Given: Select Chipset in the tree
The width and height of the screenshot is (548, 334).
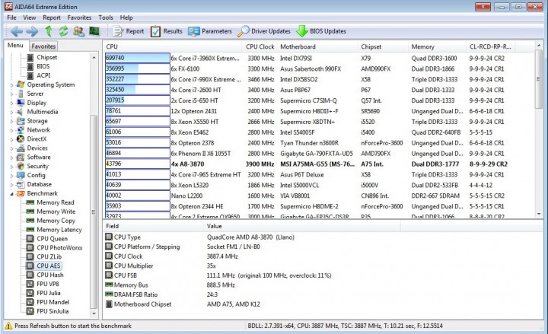Looking at the screenshot, I should (47, 57).
